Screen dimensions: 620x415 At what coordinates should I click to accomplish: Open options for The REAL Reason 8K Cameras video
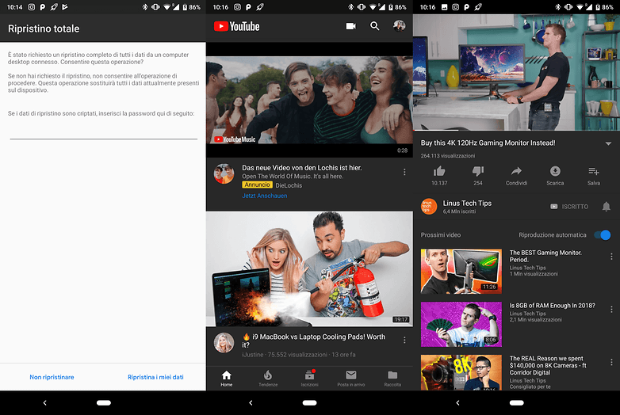coord(611,362)
